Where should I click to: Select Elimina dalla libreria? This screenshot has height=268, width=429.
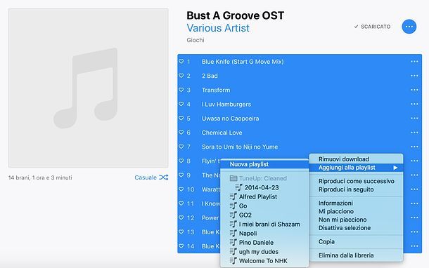pos(356,255)
